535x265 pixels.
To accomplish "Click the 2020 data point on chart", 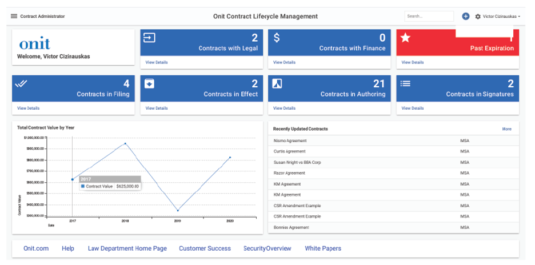I will click(230, 158).
